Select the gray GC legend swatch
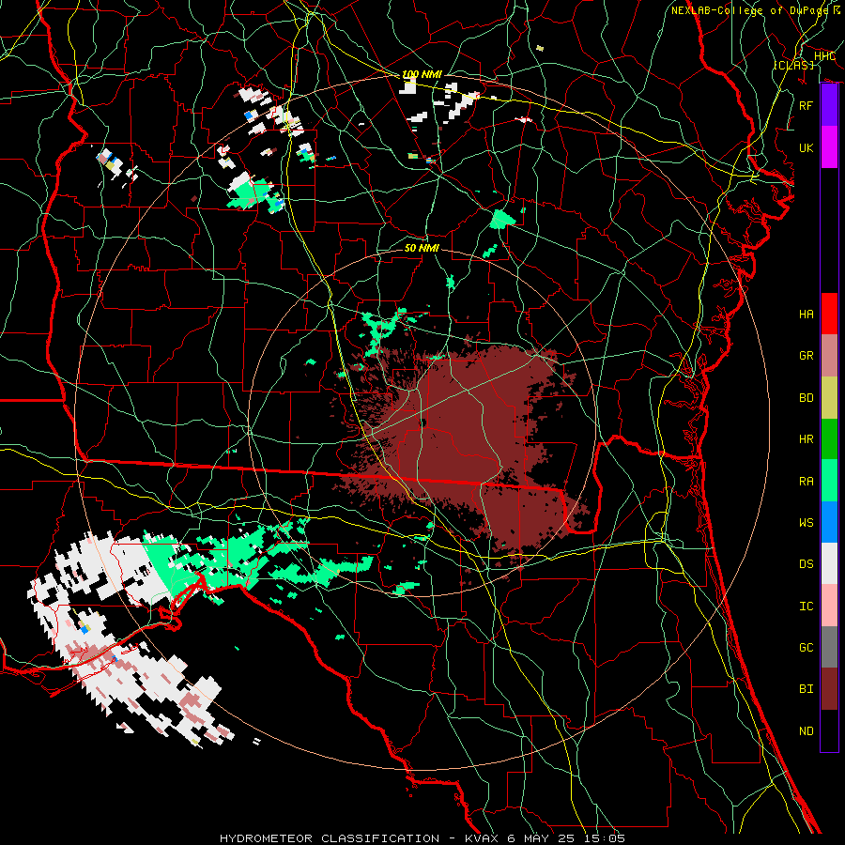 (x=829, y=647)
